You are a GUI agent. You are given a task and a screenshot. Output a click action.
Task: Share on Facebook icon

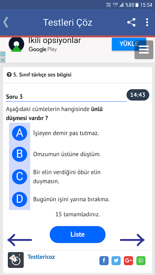click(104, 261)
